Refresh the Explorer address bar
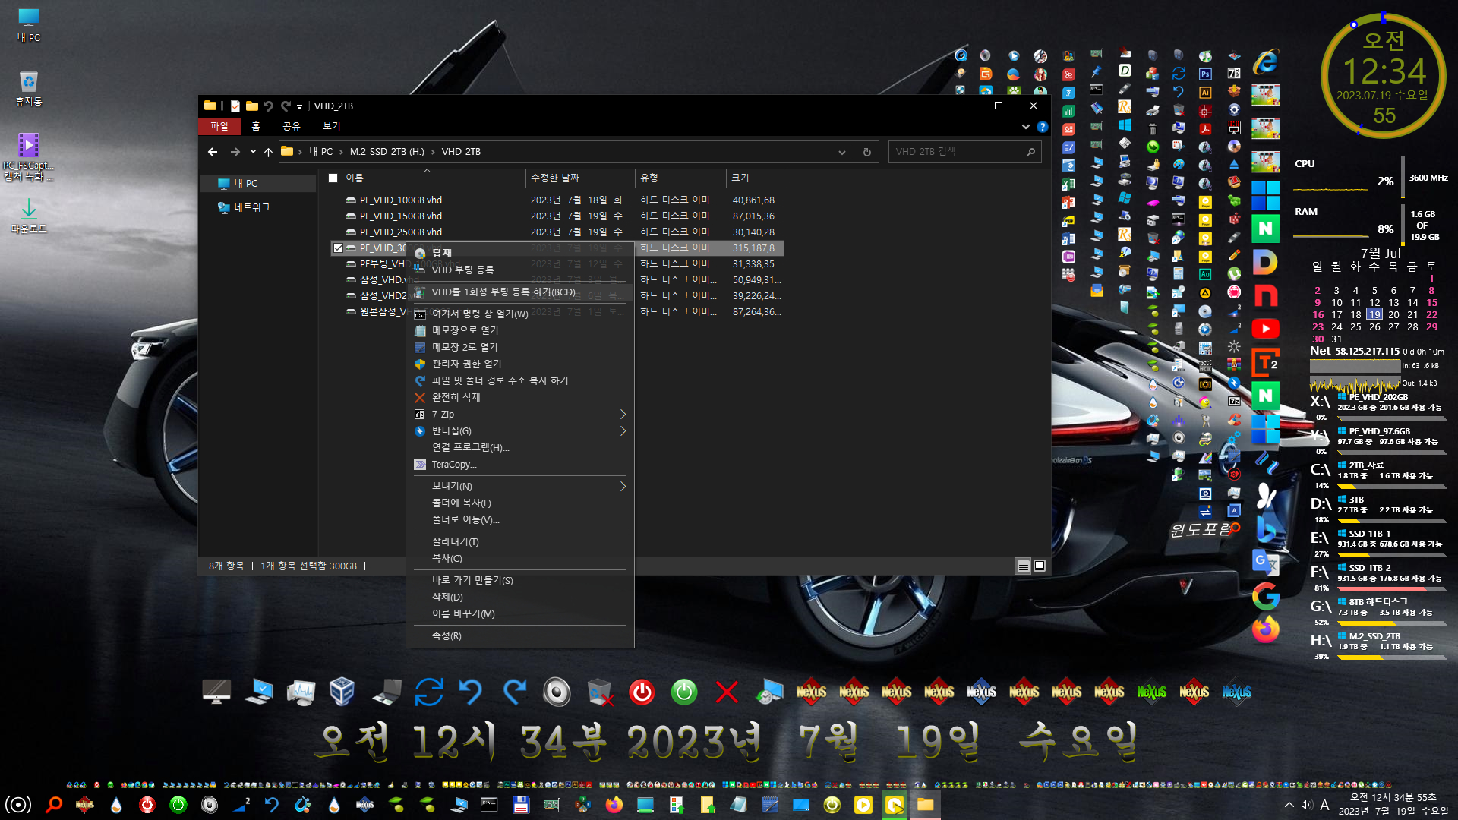The image size is (1458, 820). point(866,152)
